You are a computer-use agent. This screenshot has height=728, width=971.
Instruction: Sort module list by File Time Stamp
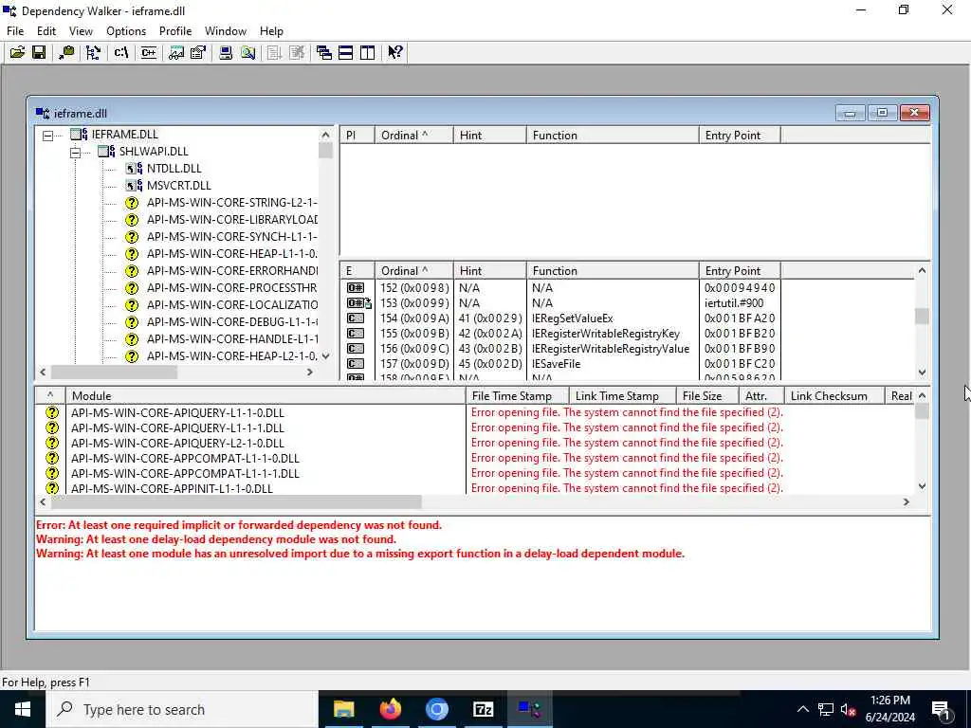[x=517, y=396]
